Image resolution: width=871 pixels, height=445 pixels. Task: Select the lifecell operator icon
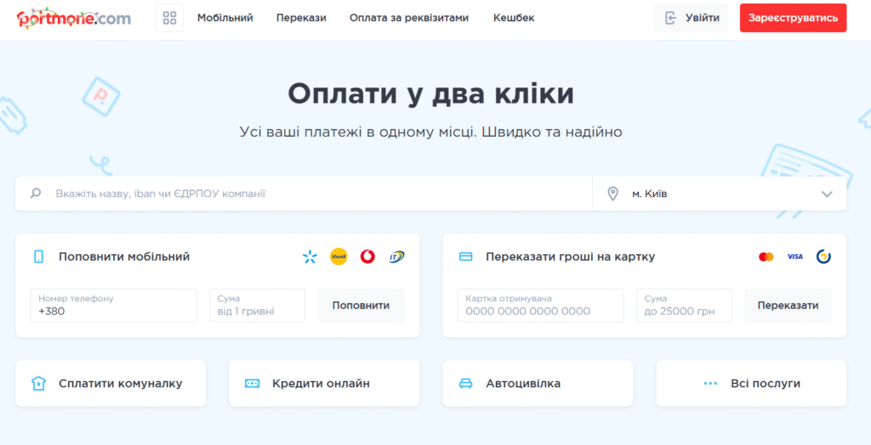[x=339, y=256]
